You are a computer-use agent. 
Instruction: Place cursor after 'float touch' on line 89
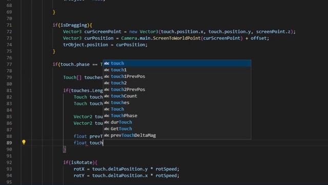[103, 143]
